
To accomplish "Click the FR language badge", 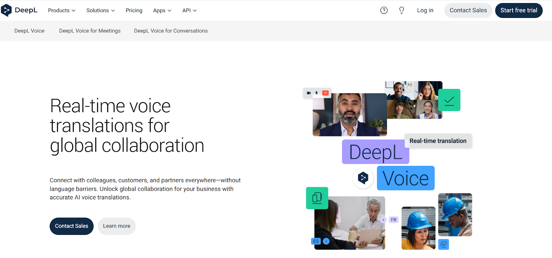I will click(394, 220).
